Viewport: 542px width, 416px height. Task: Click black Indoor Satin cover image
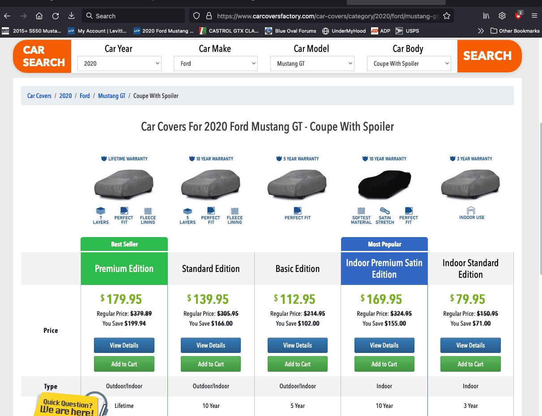coord(384,184)
